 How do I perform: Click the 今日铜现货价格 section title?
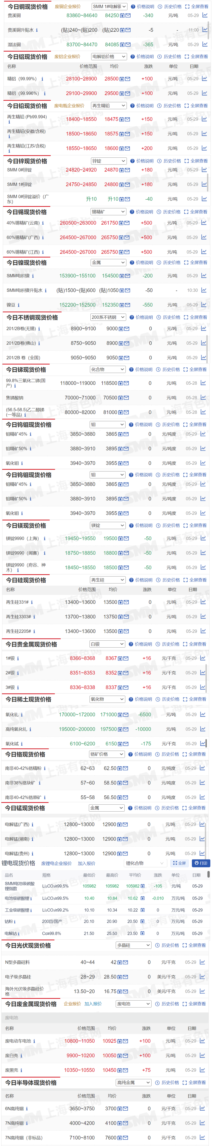28,7
